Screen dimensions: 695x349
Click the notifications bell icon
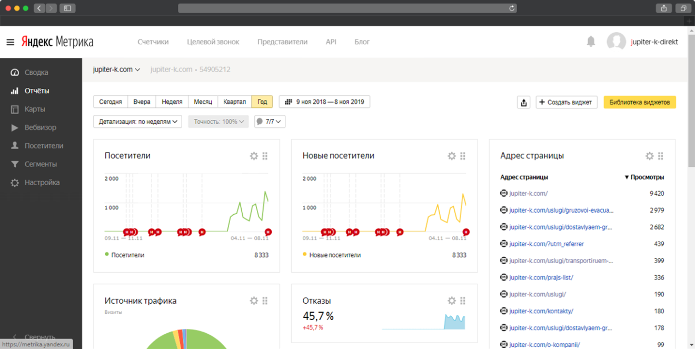tap(591, 42)
